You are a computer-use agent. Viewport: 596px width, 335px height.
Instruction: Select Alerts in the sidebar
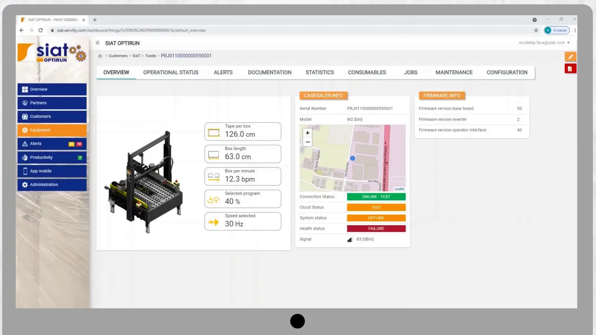pyautogui.click(x=52, y=144)
